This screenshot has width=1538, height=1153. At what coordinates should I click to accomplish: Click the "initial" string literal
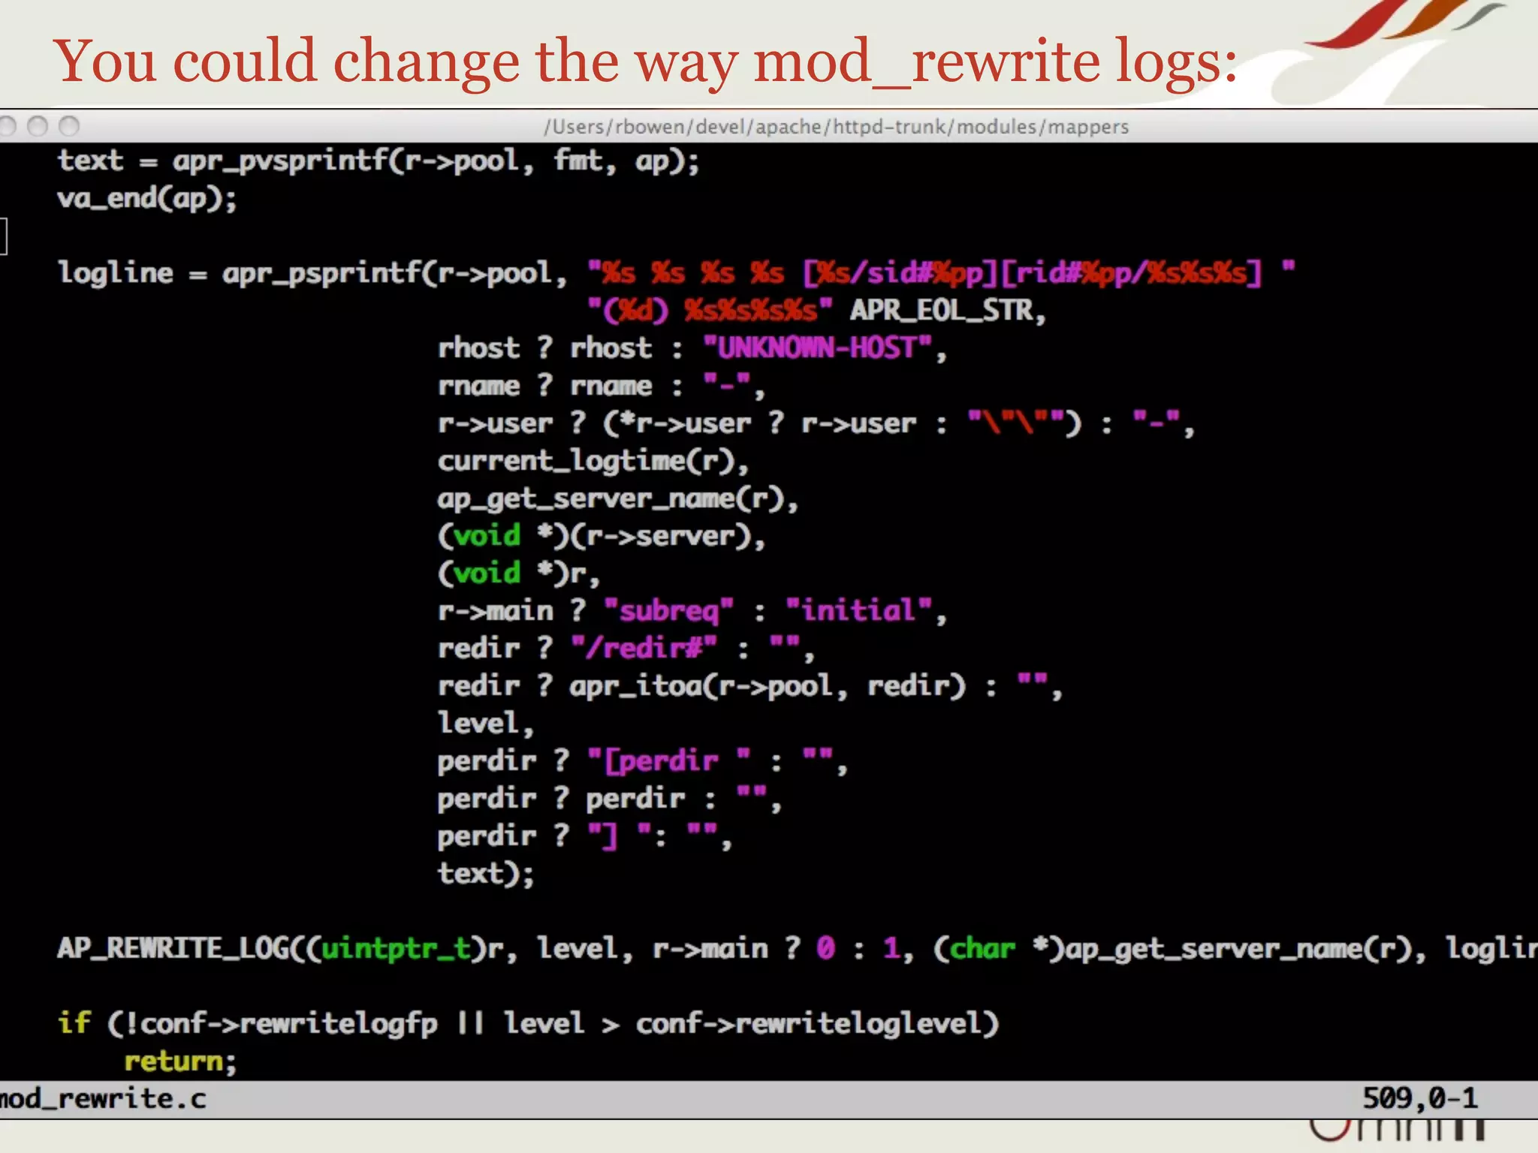pos(858,610)
